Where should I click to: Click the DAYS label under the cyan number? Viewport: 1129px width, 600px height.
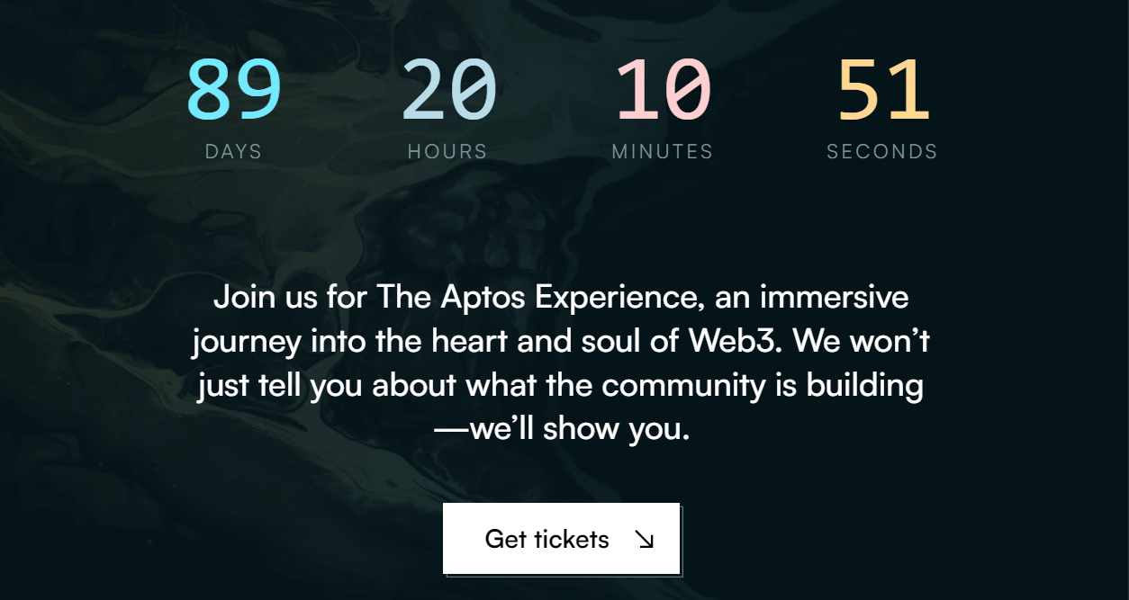pos(232,151)
